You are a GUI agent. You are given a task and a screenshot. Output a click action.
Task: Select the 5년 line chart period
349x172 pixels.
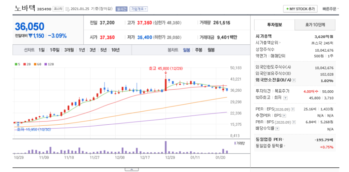pos(103,50)
